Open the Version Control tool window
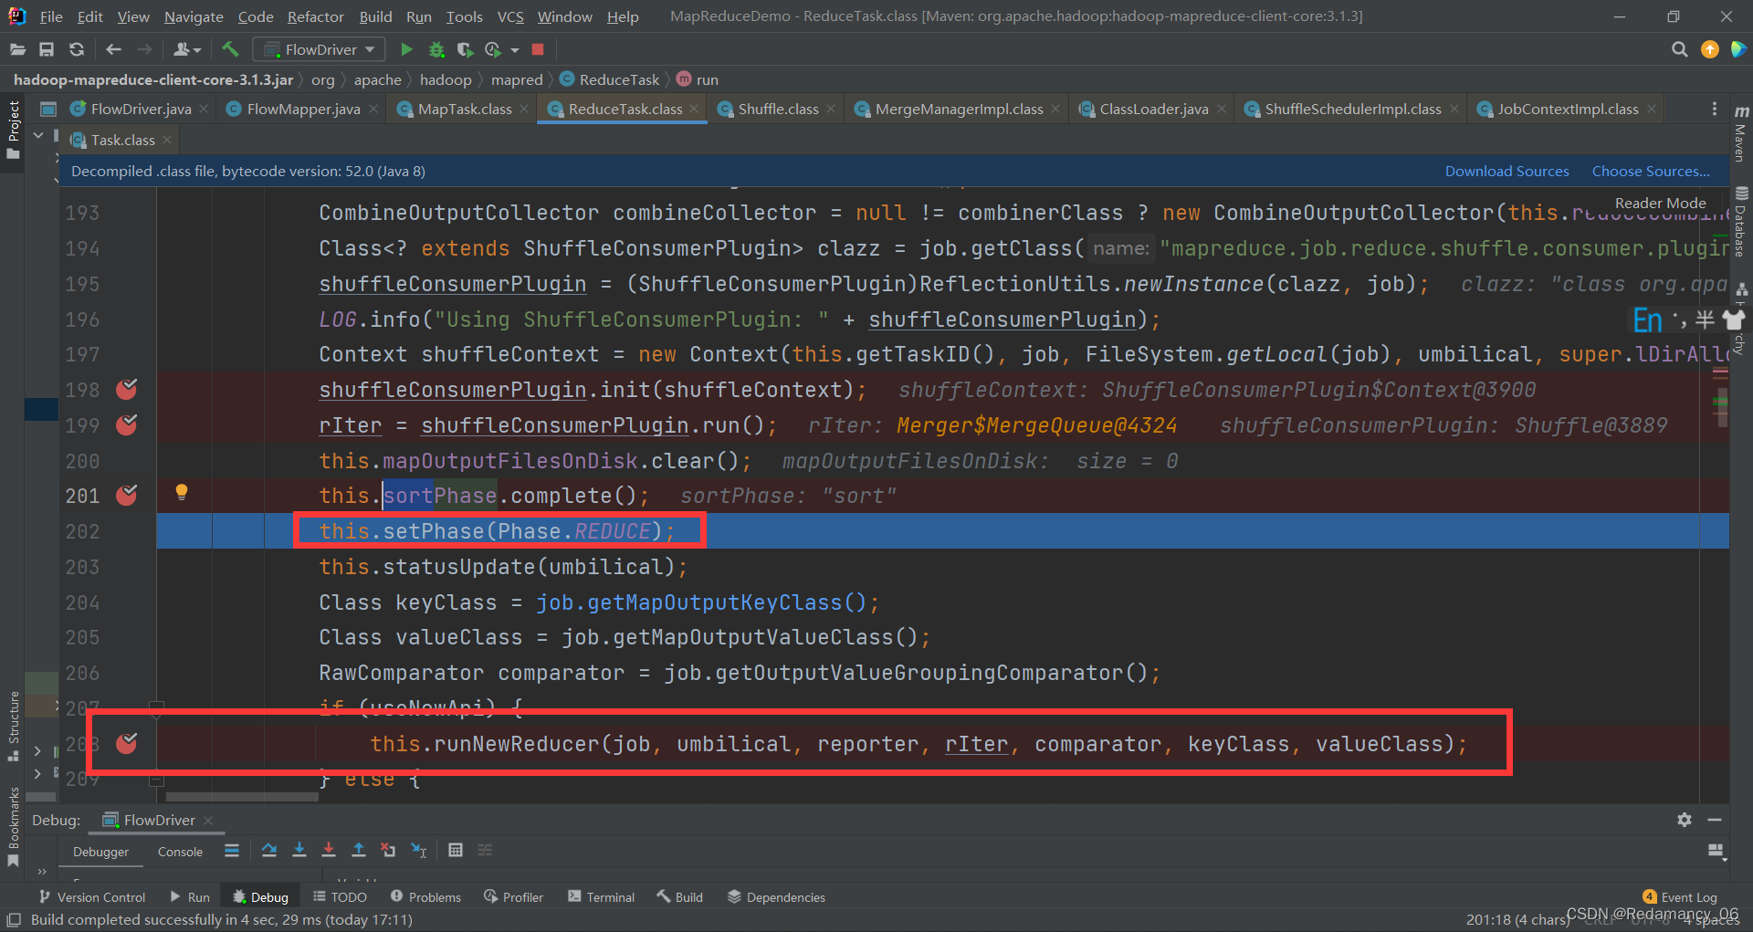Viewport: 1753px width, 932px height. 92,897
